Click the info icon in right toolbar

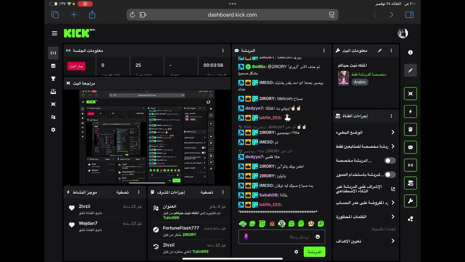coord(411,52)
